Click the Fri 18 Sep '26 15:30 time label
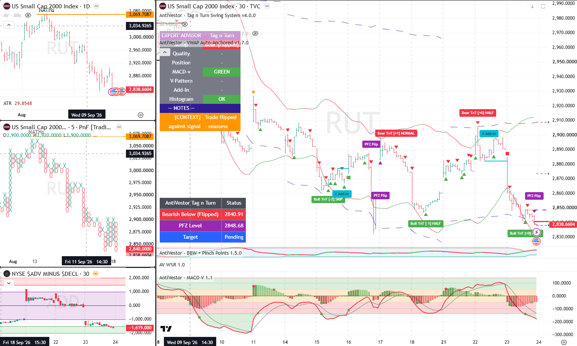The height and width of the screenshot is (346, 577). [24, 342]
